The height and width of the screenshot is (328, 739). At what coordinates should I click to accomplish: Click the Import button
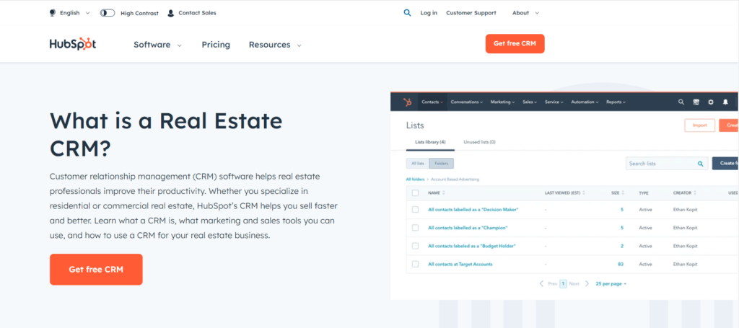click(x=699, y=125)
